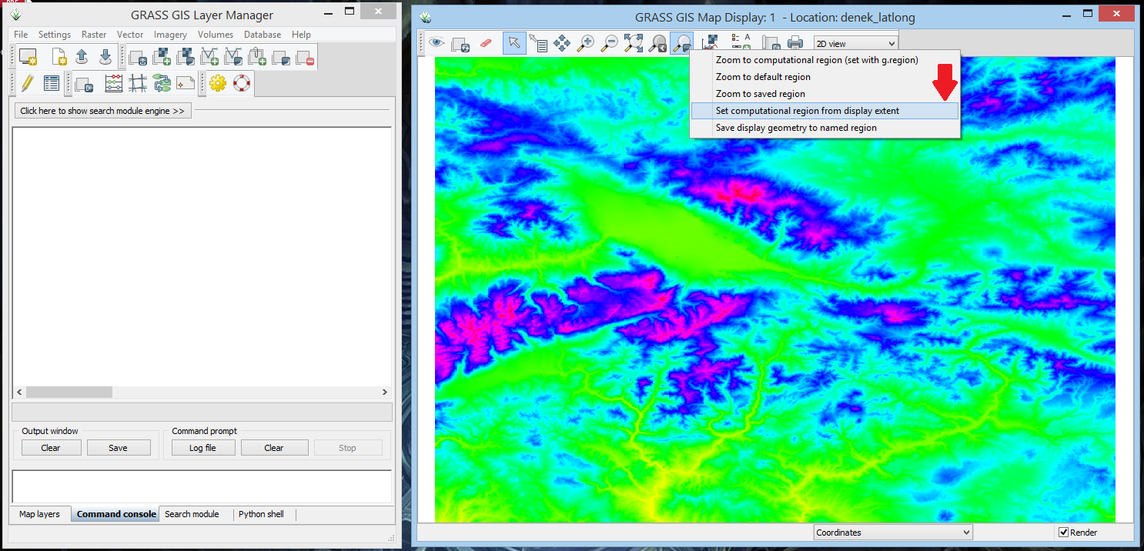Switch to the Map layers tab
The width and height of the screenshot is (1144, 551).
point(39,514)
